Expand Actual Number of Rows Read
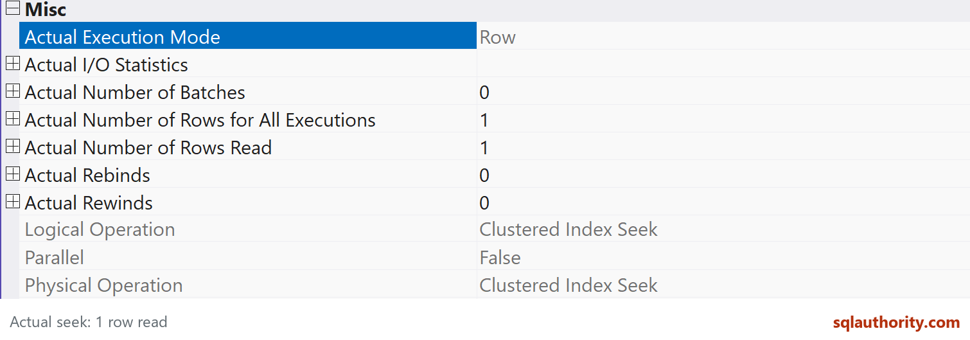This screenshot has height=340, width=970. click(12, 147)
